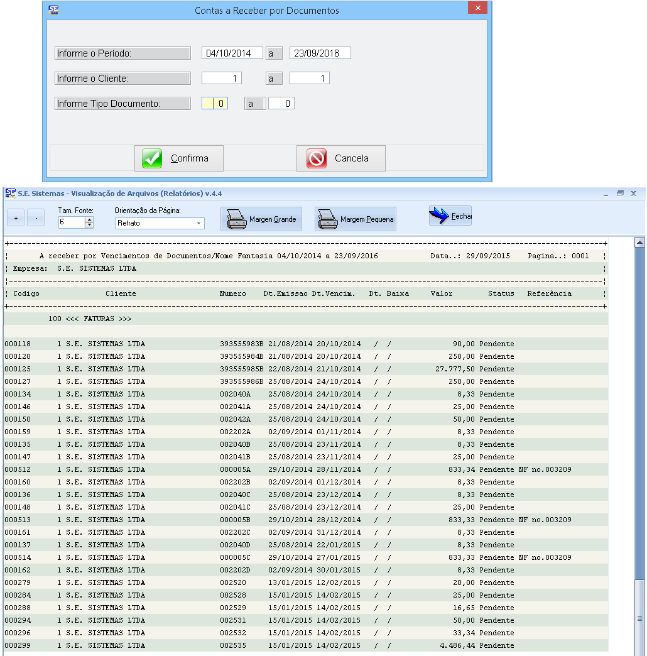Viewport: 647px width, 656px height.
Task: Click the period end date field 23/09/2016
Action: (320, 53)
